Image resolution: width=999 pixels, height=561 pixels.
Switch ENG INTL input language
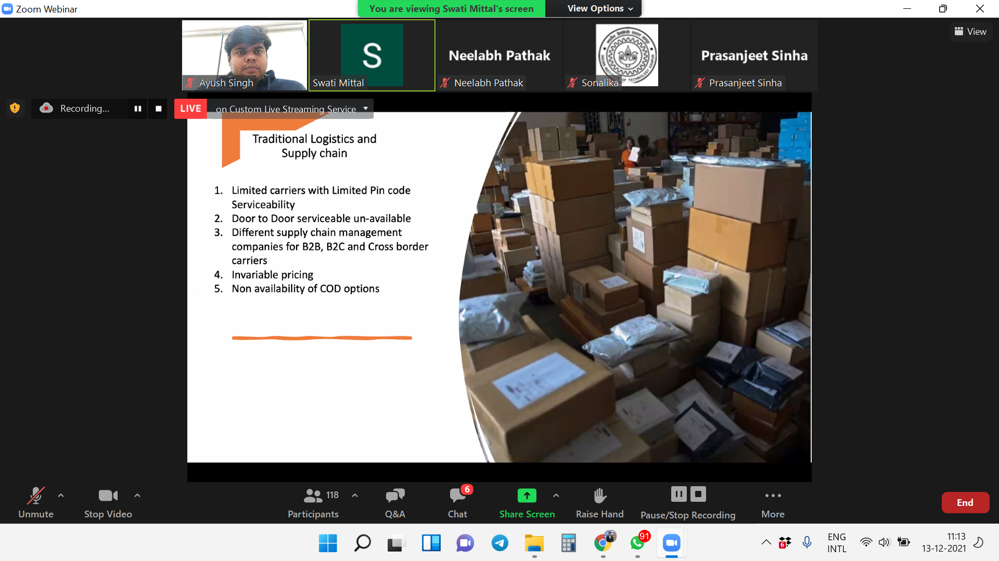837,543
